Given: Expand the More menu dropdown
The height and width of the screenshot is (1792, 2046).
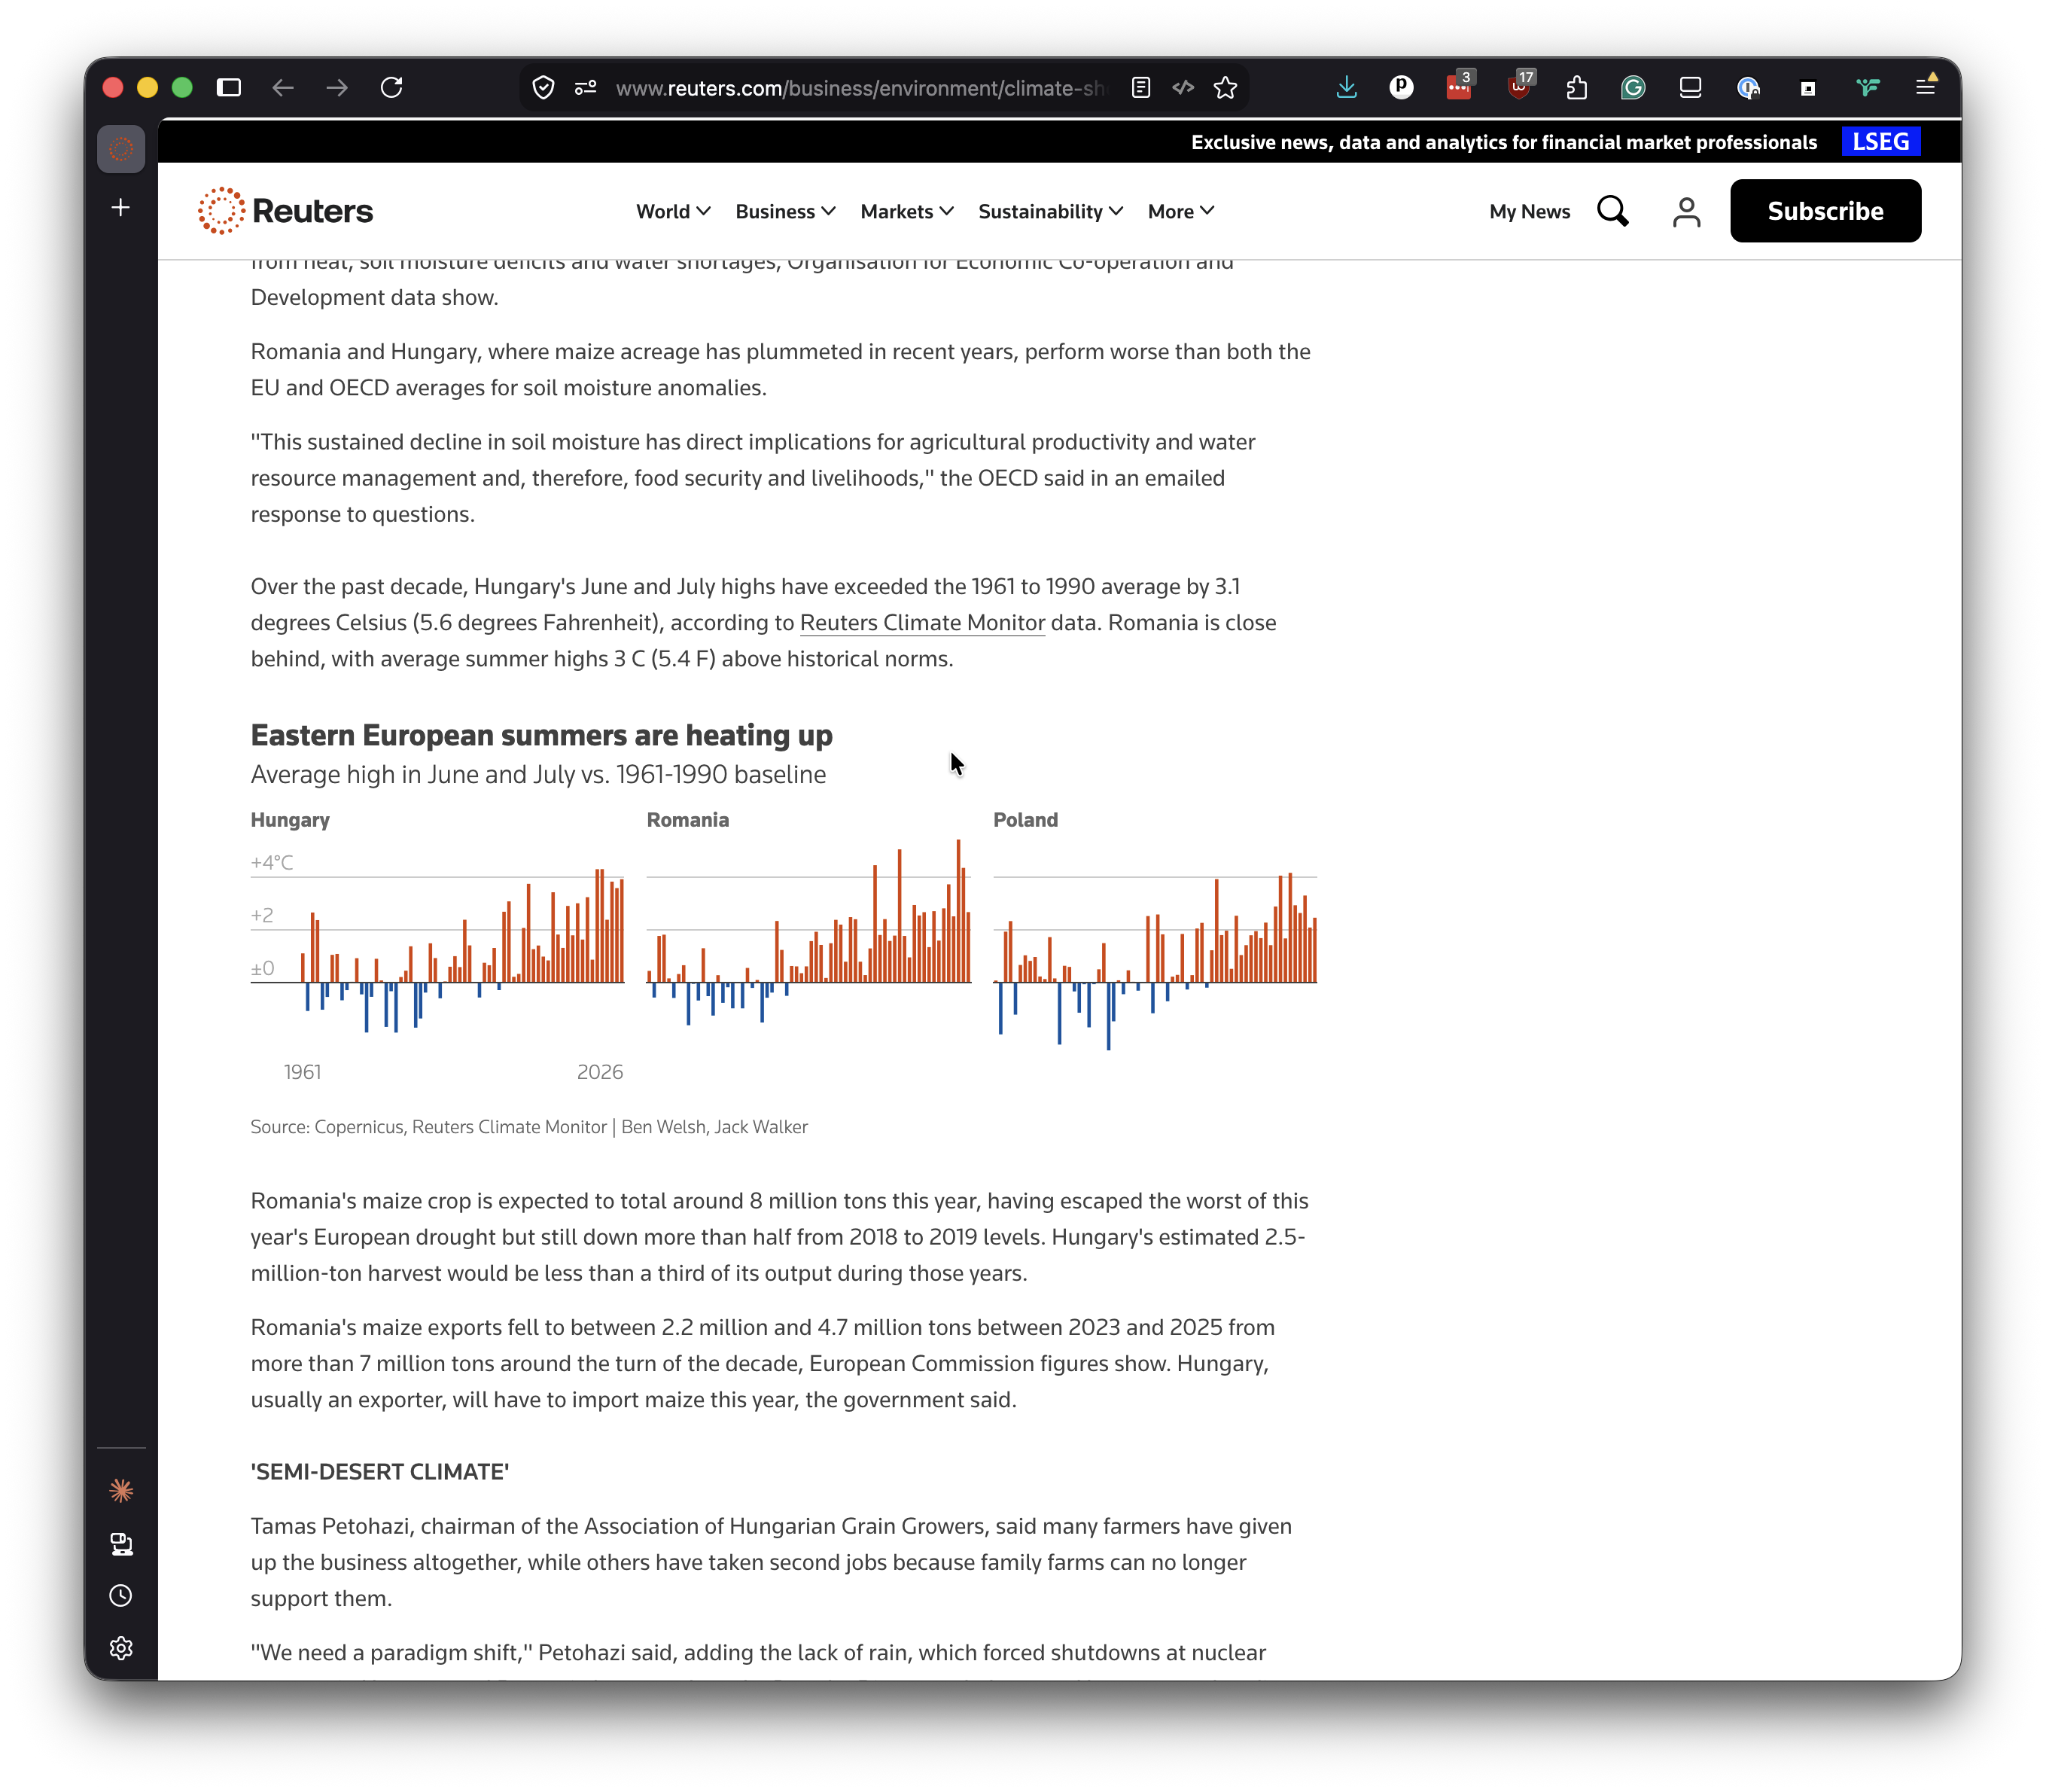Looking at the screenshot, I should pos(1181,211).
